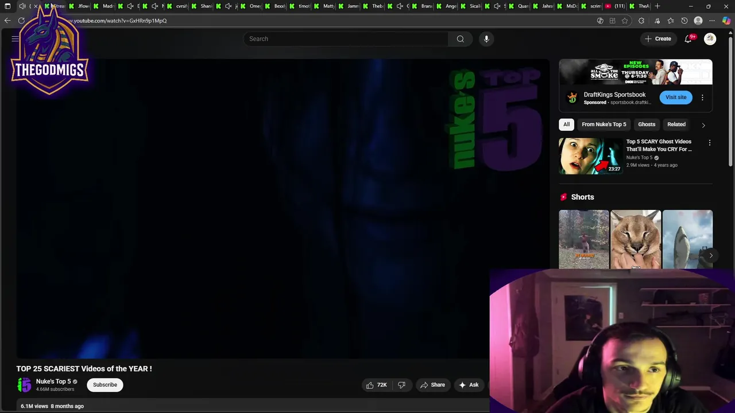Open the Top 5 SCARY Ghost video thumbnail

point(590,155)
